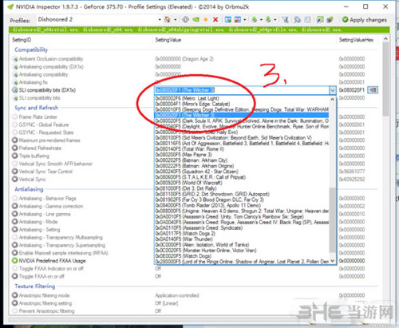The height and width of the screenshot is (328, 399).
Task: Collapse the SLI compatibility bits value dropdown arrow
Action: pyautogui.click(x=333, y=90)
